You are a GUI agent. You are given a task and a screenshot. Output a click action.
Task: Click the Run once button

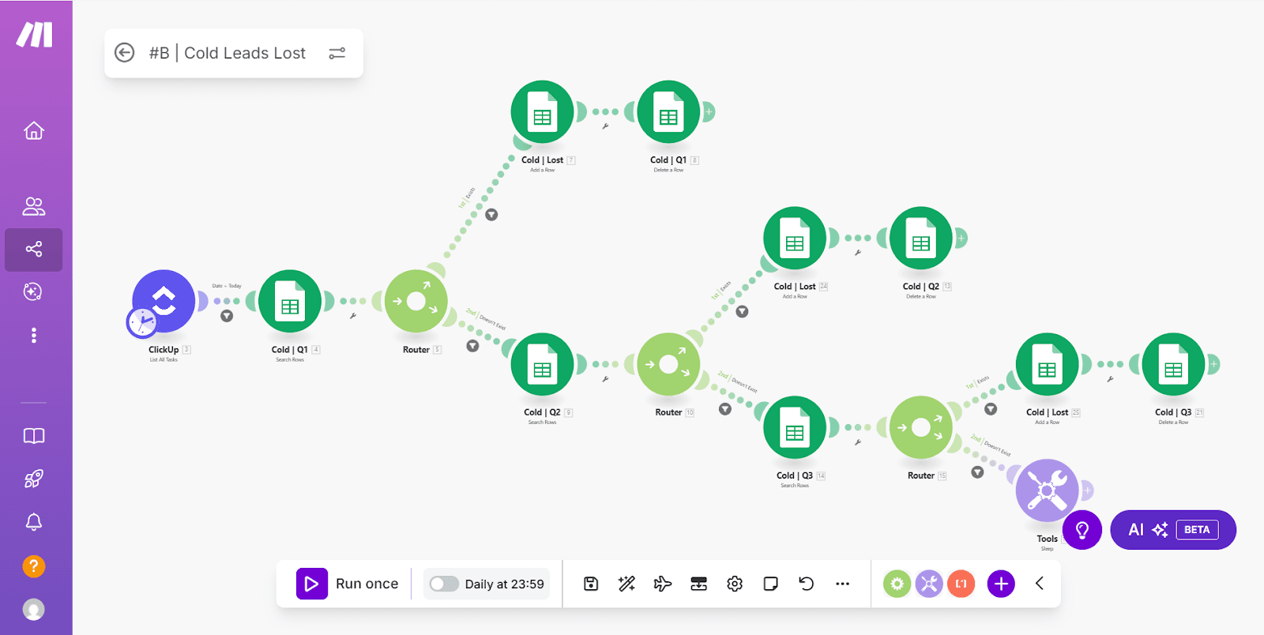(348, 584)
